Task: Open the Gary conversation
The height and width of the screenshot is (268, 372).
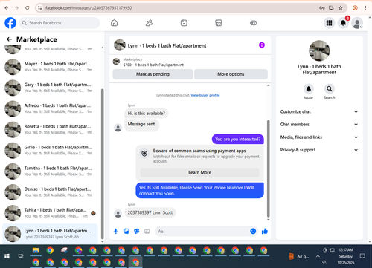Action: pyautogui.click(x=50, y=88)
